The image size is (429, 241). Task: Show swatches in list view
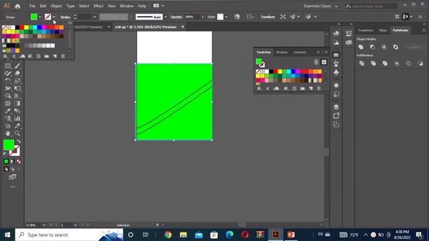tap(316, 62)
